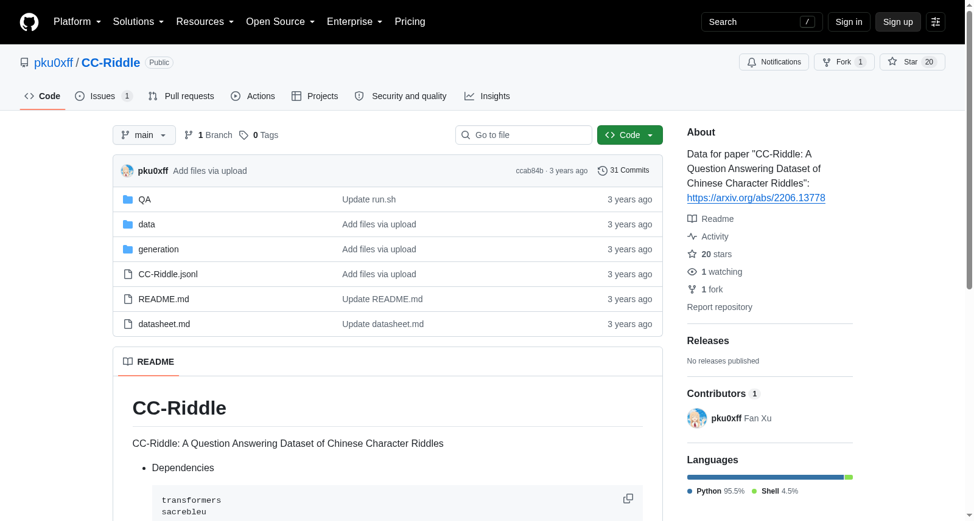Open the 'Update run.sh' commit message
The height and width of the screenshot is (521, 974).
369,199
